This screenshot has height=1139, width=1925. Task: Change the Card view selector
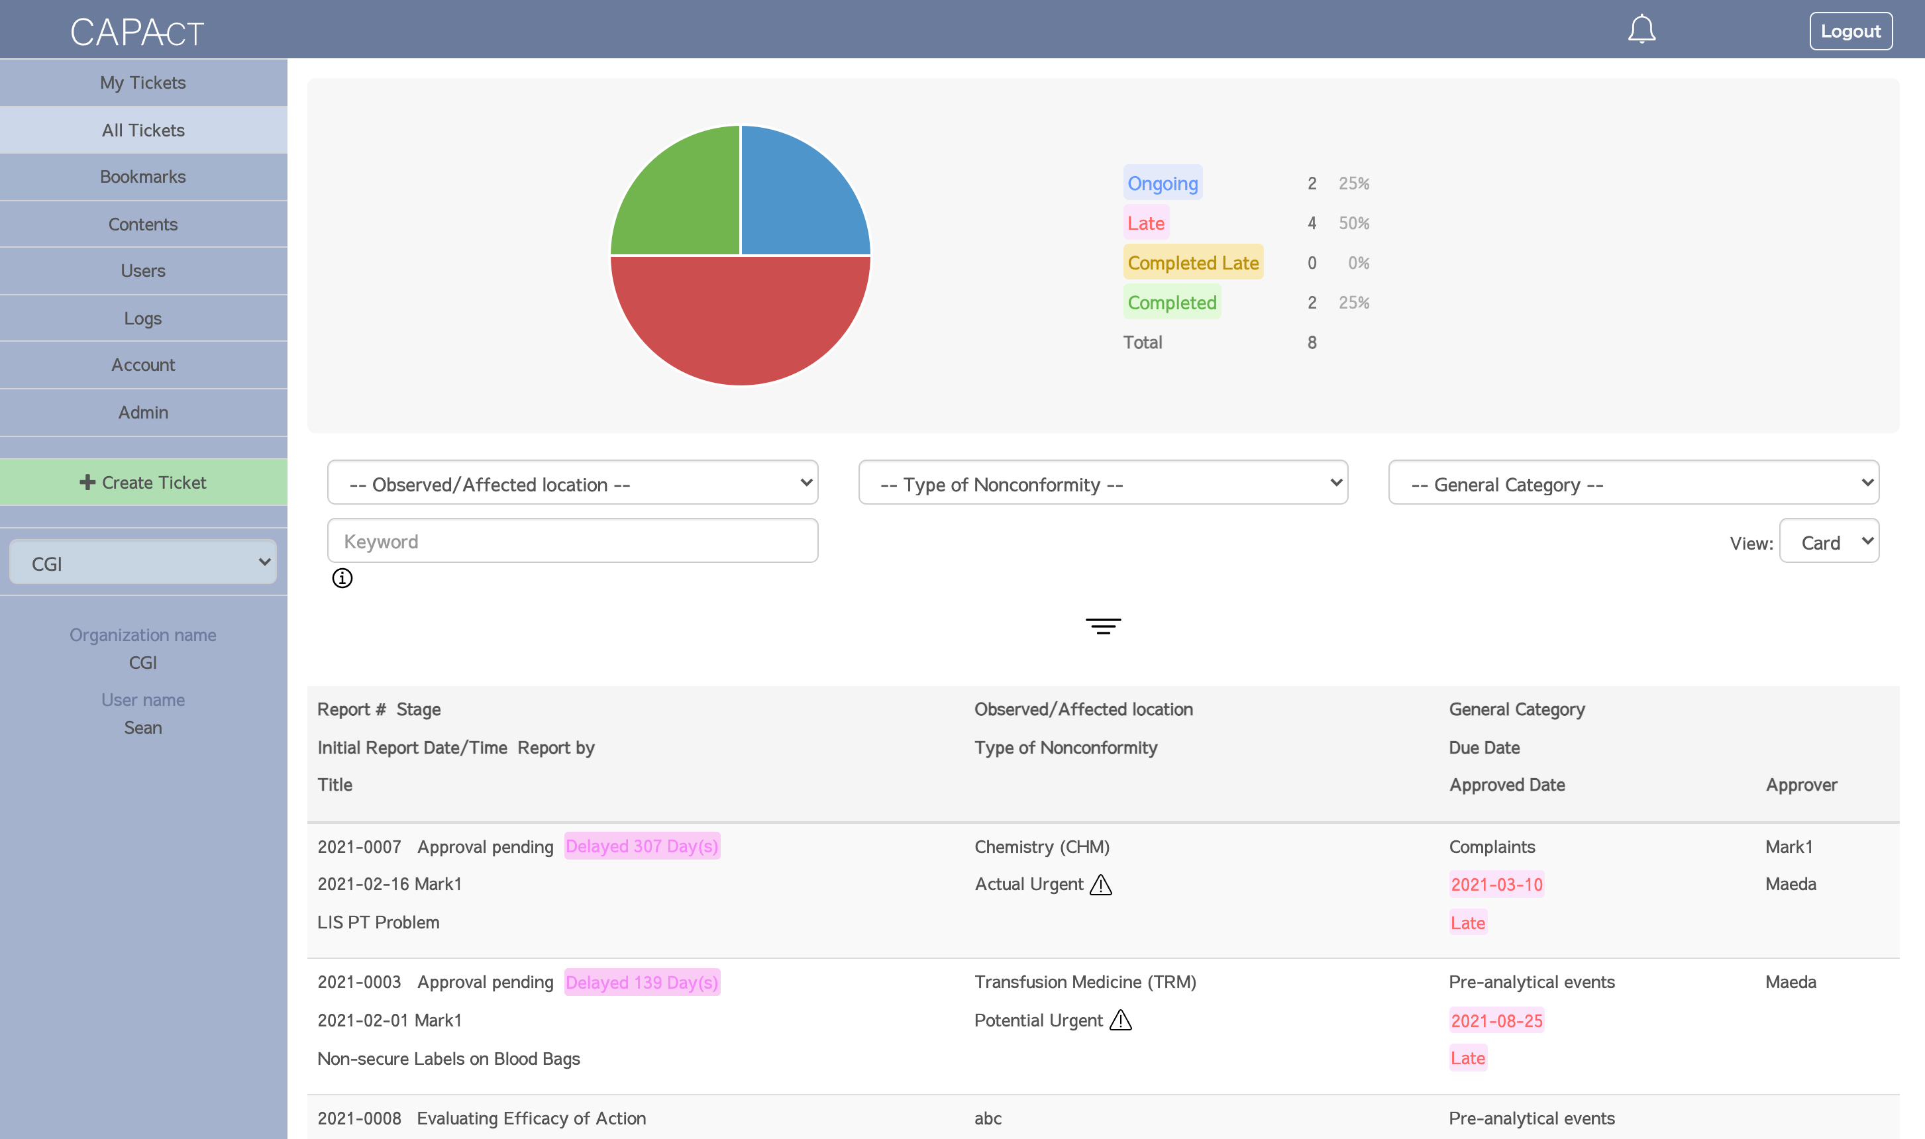1829,542
